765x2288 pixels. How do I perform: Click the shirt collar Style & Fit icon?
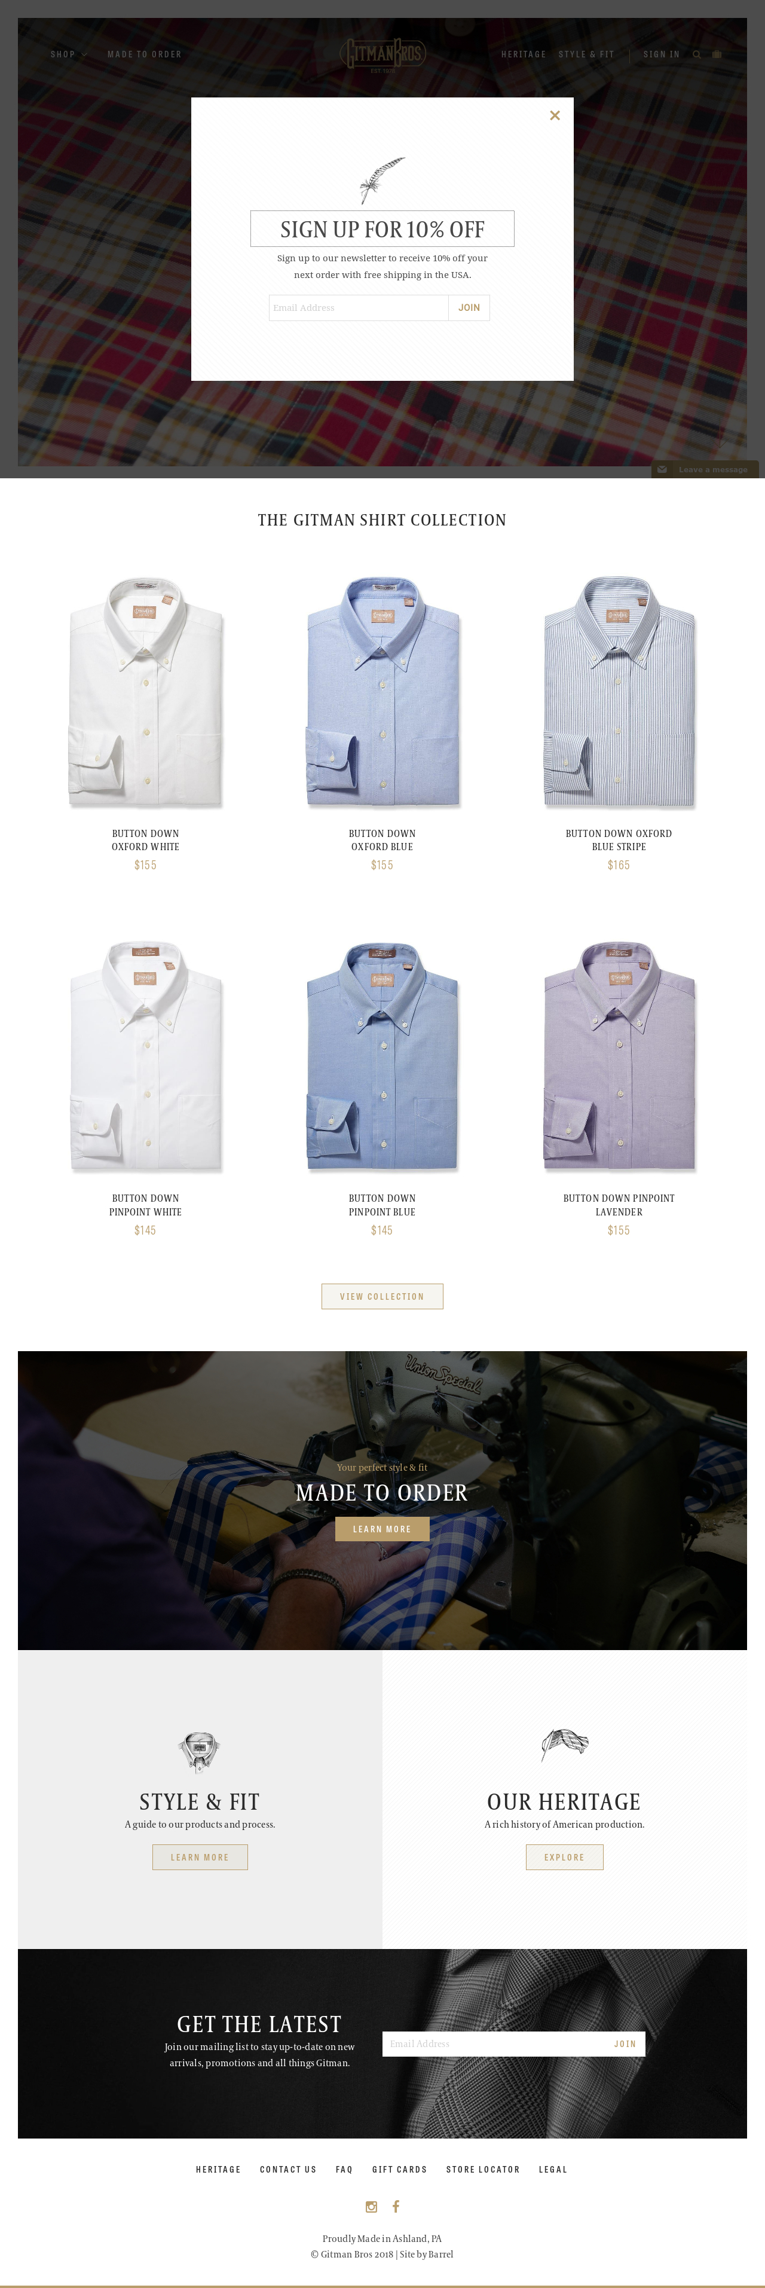click(199, 1752)
